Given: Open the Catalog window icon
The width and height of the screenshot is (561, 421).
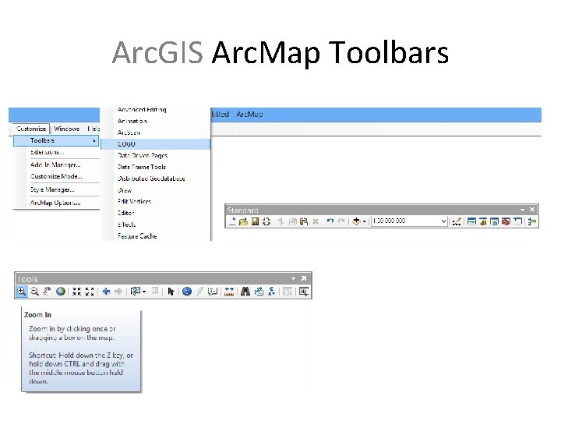Looking at the screenshot, I should pyautogui.click(x=483, y=221).
